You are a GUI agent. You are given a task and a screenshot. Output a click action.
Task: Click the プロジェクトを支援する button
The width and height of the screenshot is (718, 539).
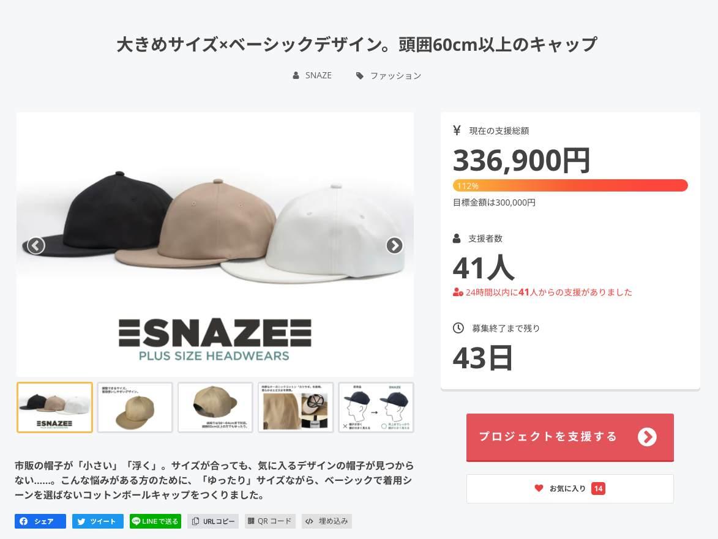[570, 437]
